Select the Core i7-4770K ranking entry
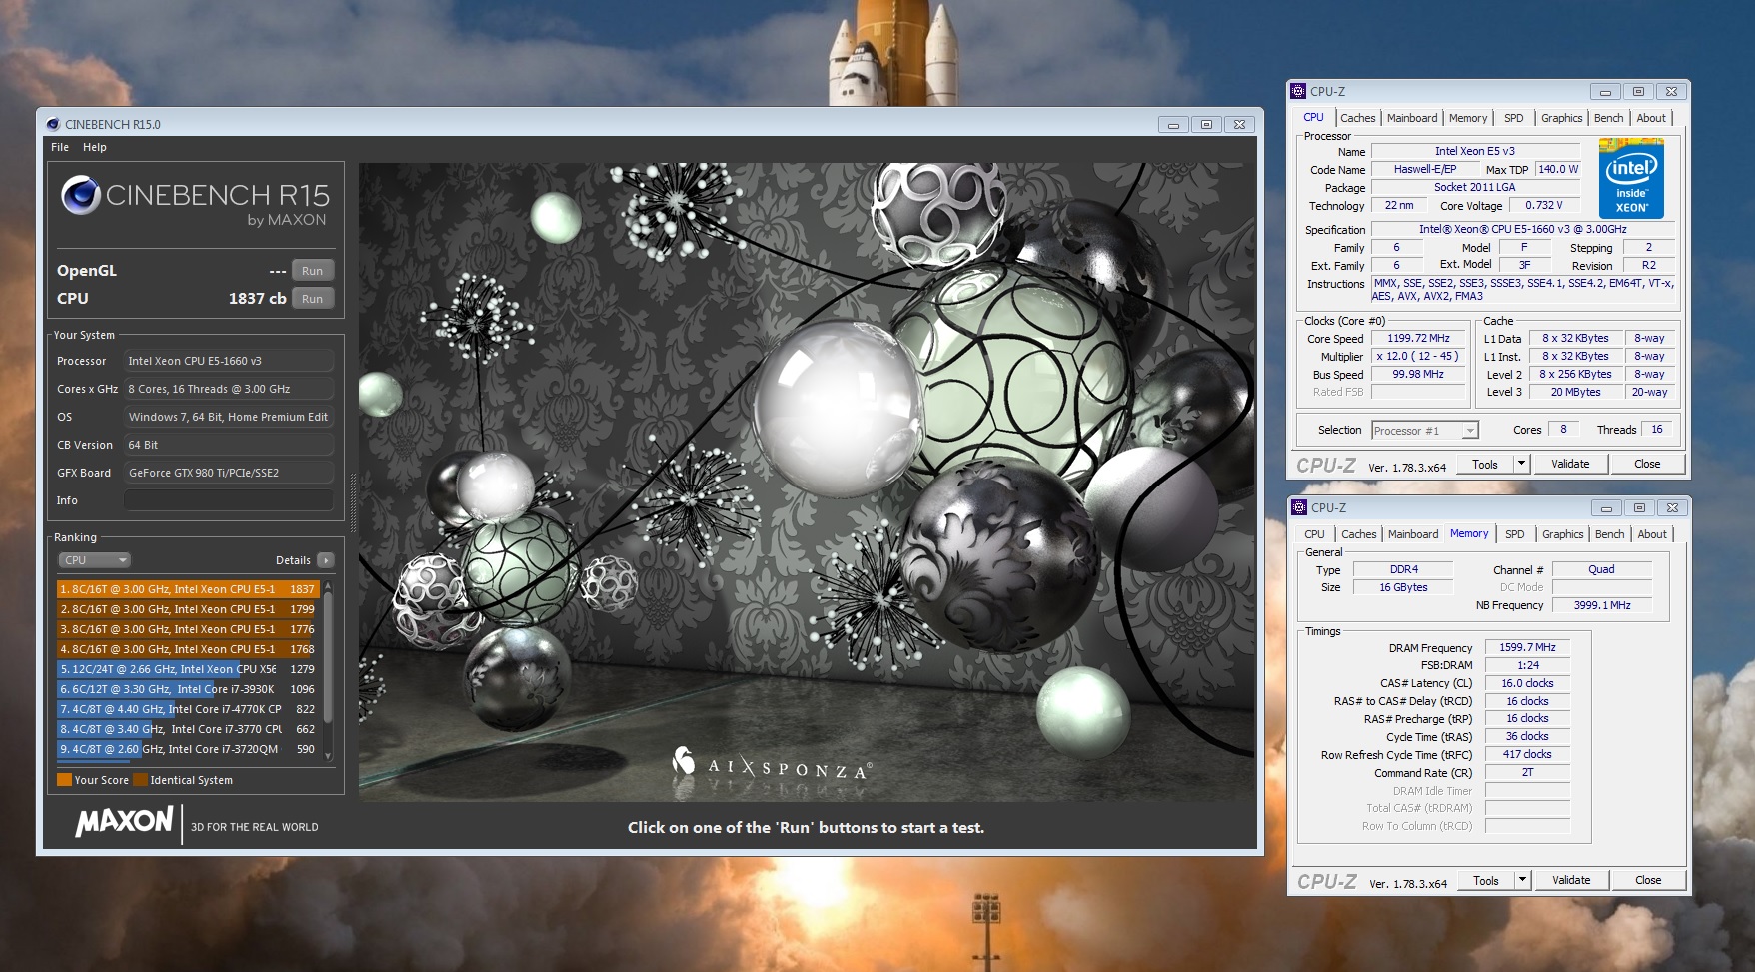 (188, 709)
